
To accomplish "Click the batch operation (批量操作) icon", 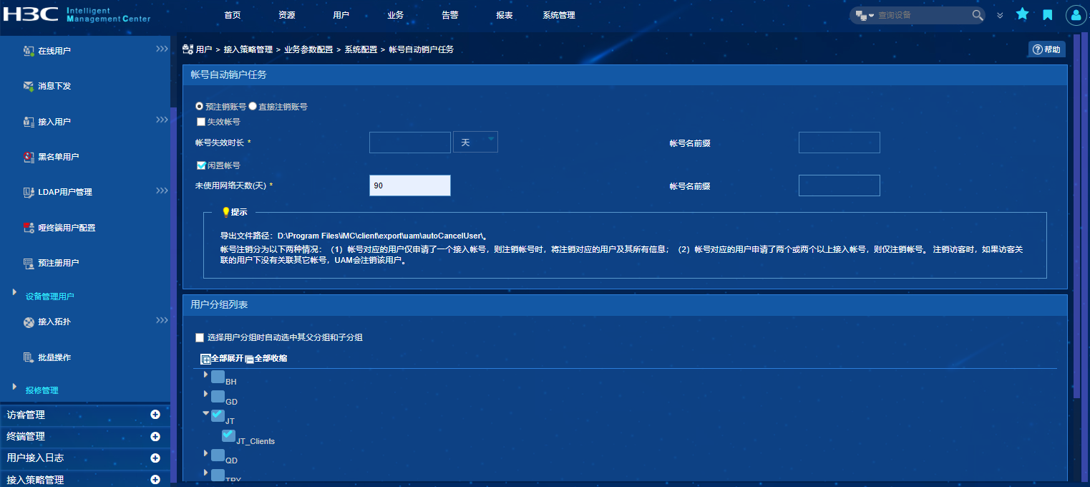I will pyautogui.click(x=29, y=357).
